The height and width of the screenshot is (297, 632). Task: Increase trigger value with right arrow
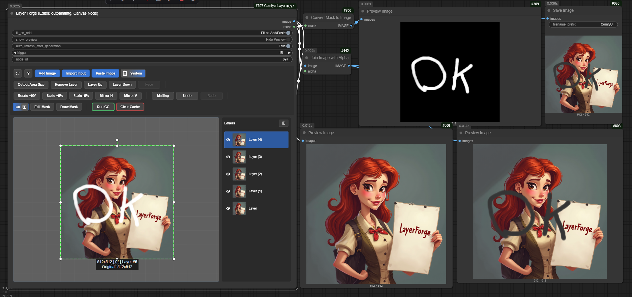289,53
